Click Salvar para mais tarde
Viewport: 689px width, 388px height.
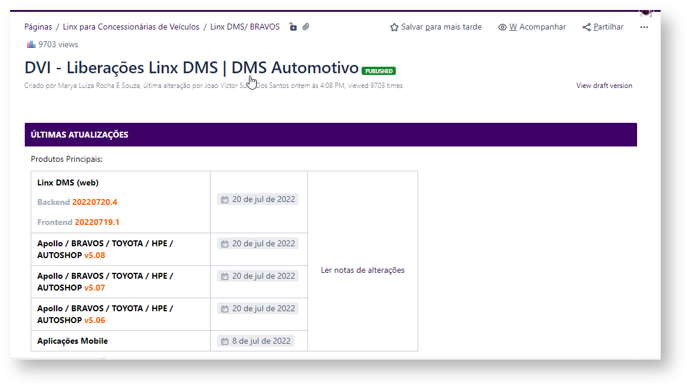tap(436, 27)
